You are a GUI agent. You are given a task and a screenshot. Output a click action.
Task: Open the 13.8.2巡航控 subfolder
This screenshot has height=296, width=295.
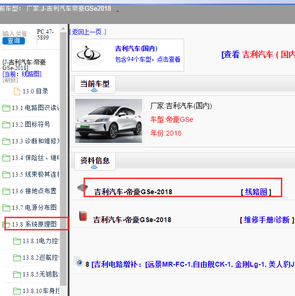(41, 258)
